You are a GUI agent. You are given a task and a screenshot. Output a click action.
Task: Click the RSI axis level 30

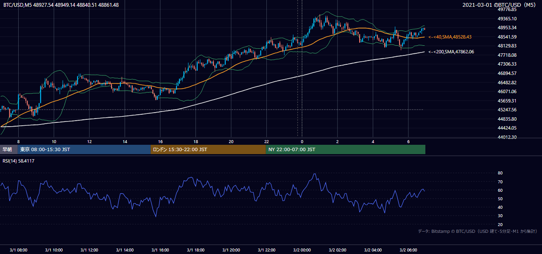(x=500, y=216)
